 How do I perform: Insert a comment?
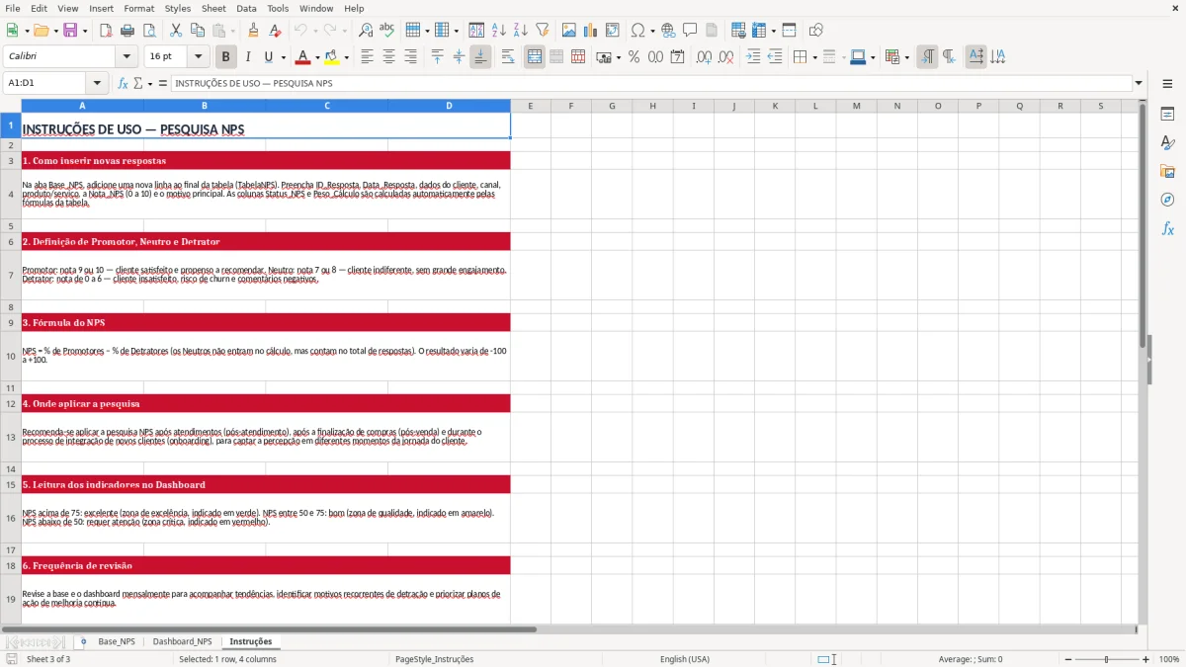[690, 31]
